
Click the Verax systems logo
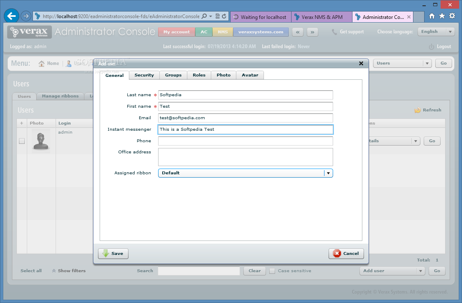click(30, 32)
